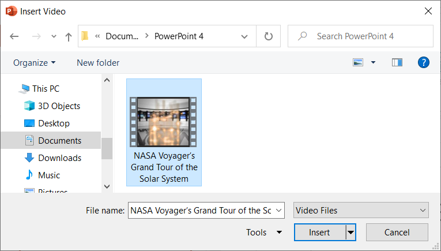Click in the Search PowerPoint 4 field
This screenshot has height=251, width=441.
click(360, 36)
